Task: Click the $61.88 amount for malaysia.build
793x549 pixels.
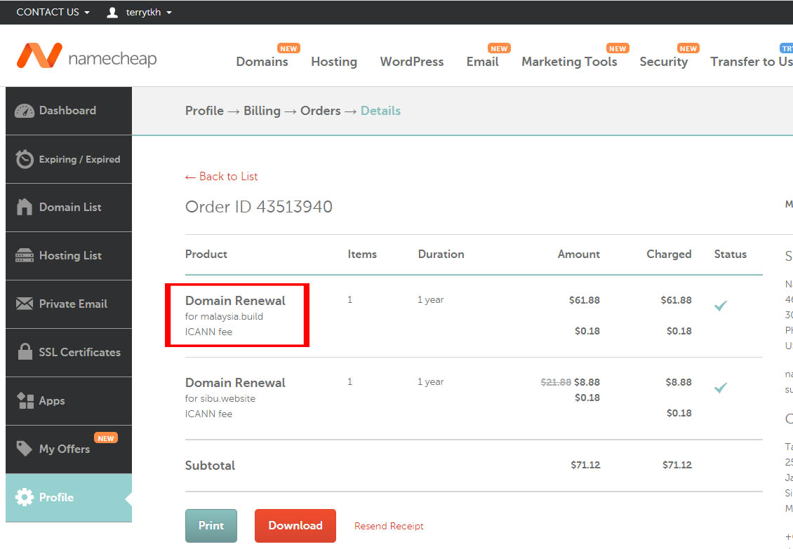Action: click(584, 300)
